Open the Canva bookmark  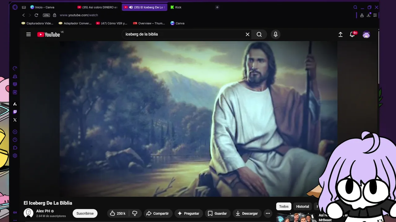(178, 23)
